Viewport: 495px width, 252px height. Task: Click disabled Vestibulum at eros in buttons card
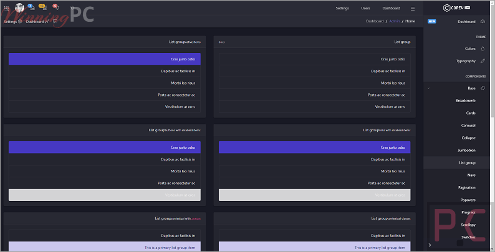point(105,195)
